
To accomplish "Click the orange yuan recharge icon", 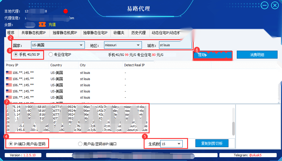I will pyautogui.click(x=42, y=24).
